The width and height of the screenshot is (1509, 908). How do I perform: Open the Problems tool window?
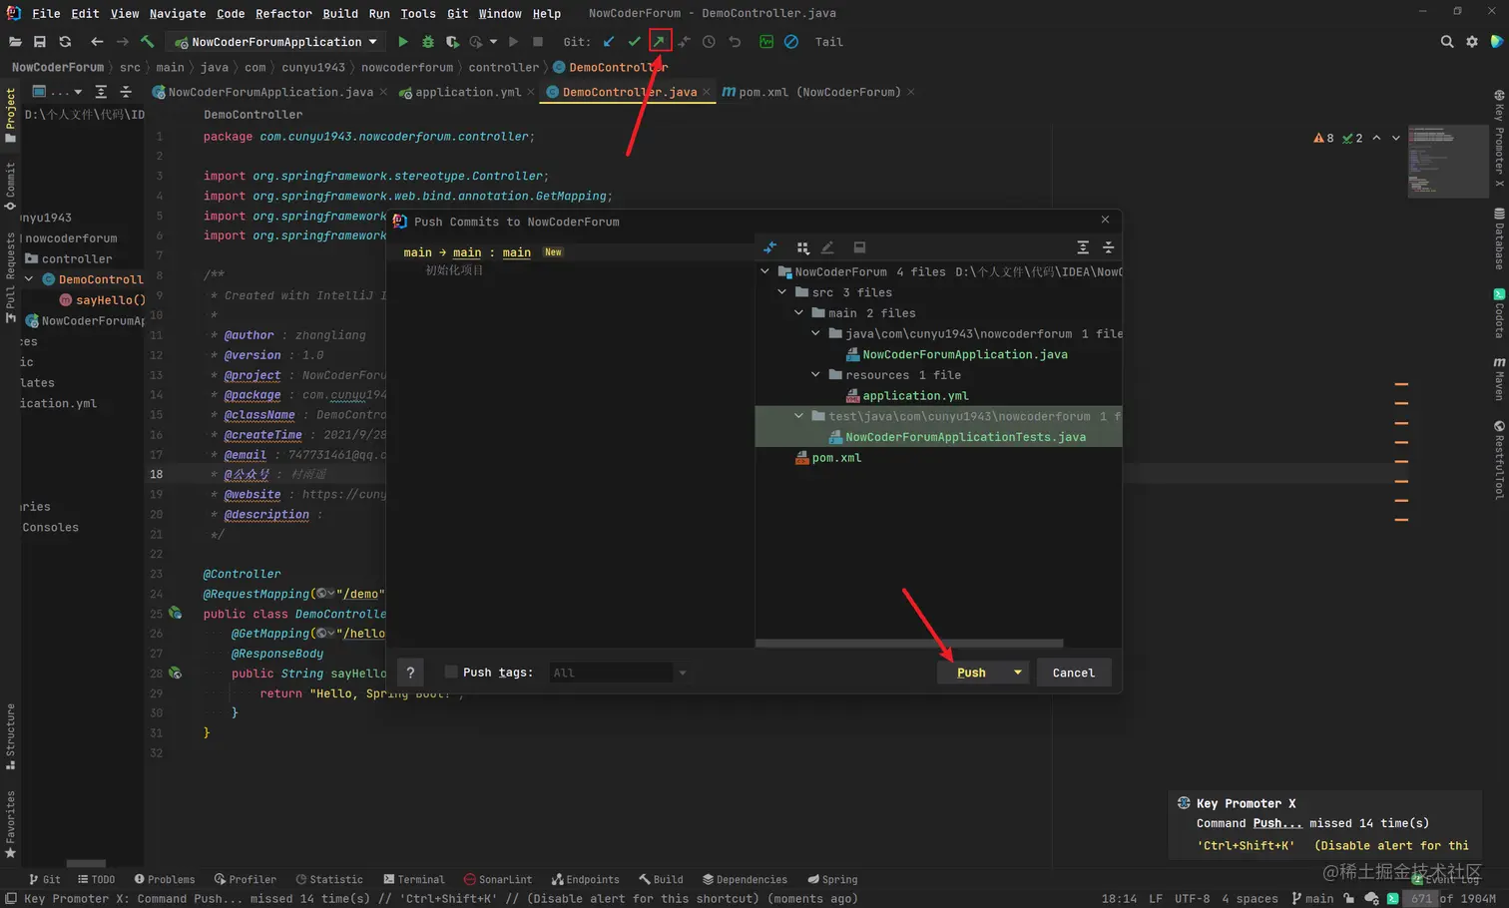click(165, 879)
